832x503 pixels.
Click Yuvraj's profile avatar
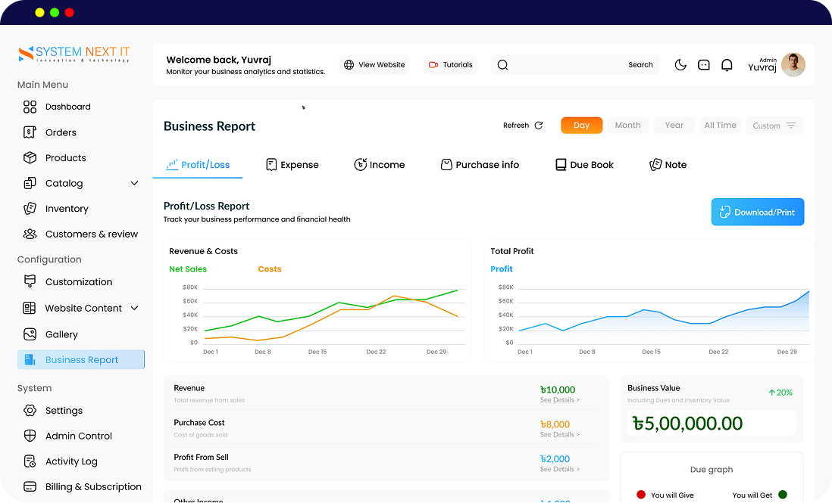click(x=793, y=64)
